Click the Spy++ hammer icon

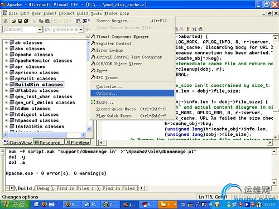coord(93,71)
